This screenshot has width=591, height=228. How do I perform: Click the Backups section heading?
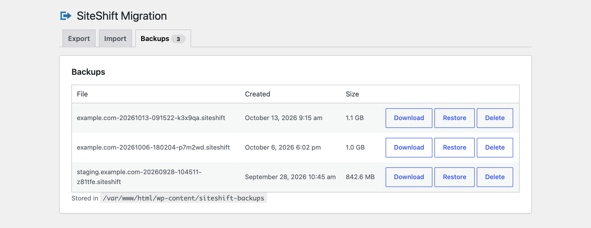88,72
